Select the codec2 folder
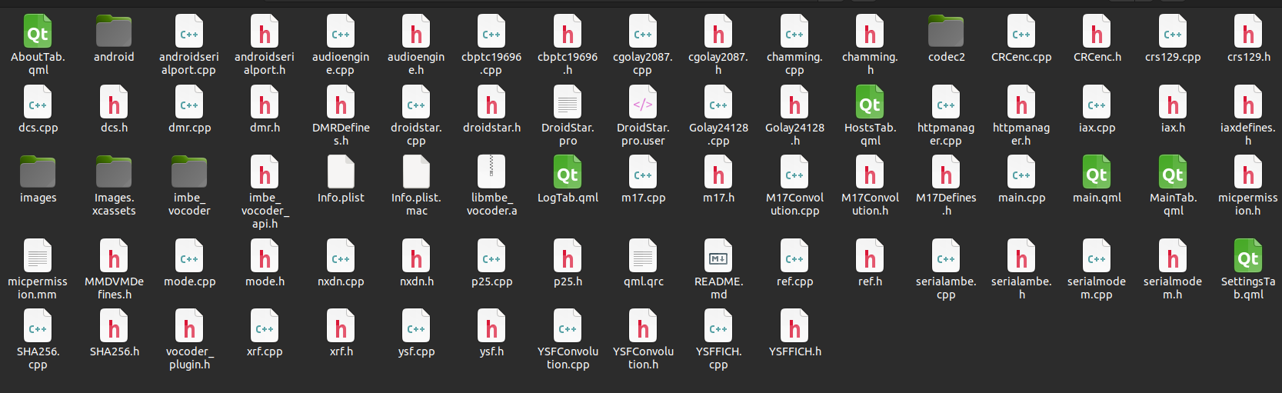 tap(946, 33)
